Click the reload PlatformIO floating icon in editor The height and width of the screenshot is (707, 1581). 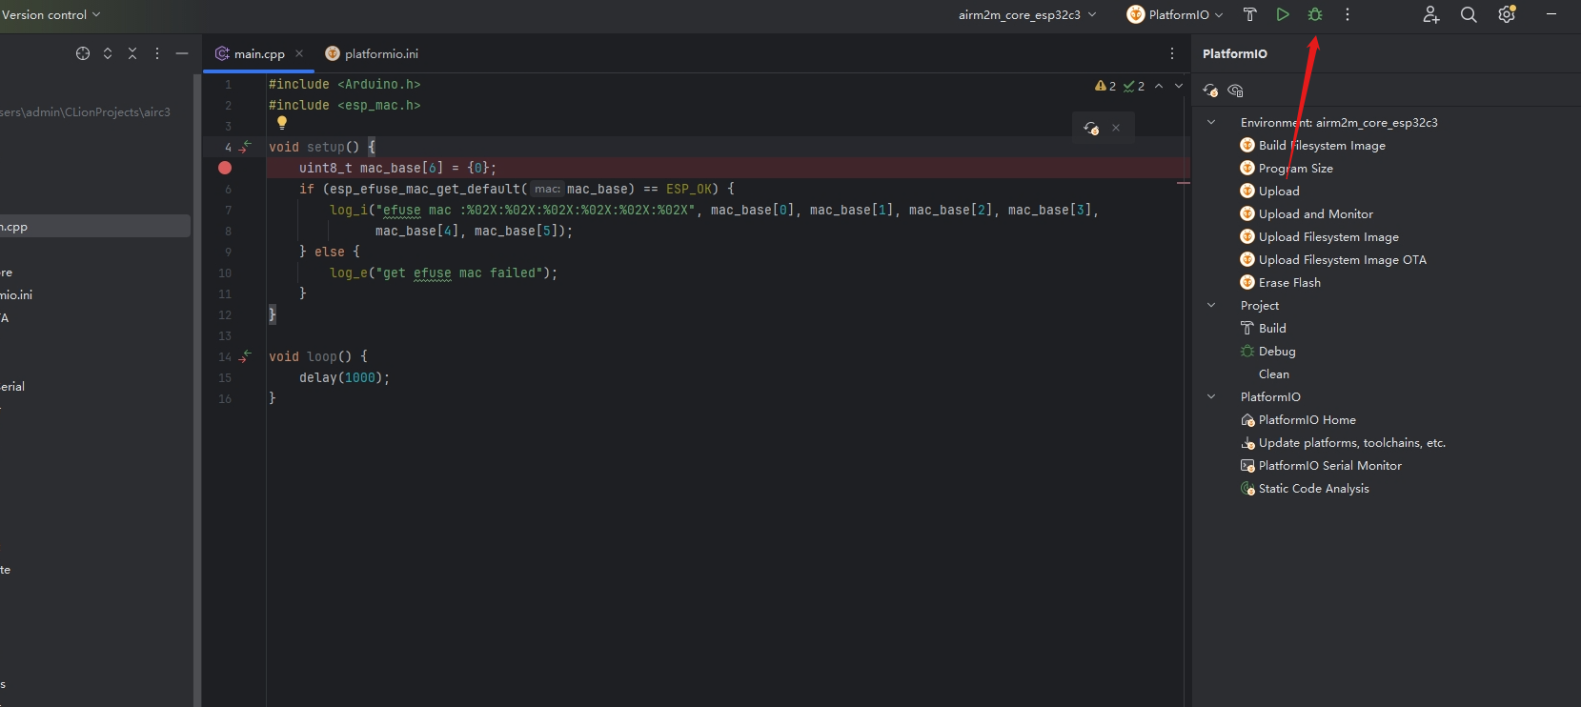click(x=1092, y=128)
